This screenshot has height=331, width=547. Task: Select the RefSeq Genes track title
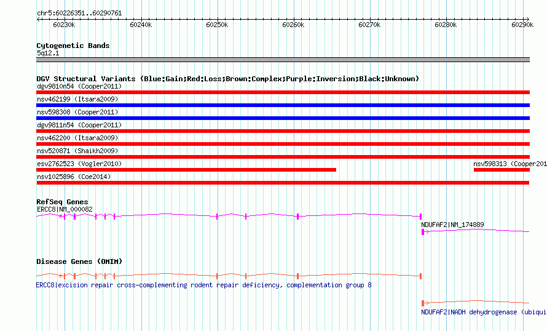(62, 202)
